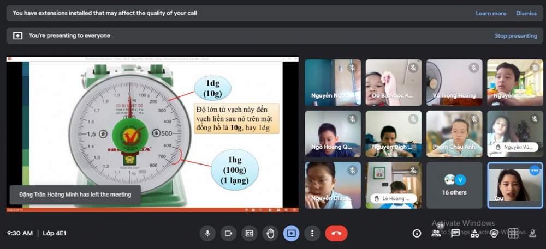Image resolution: width=546 pixels, height=249 pixels.
Task: Select Vũ Trọng Hoàng's video tile
Action: [x=454, y=82]
